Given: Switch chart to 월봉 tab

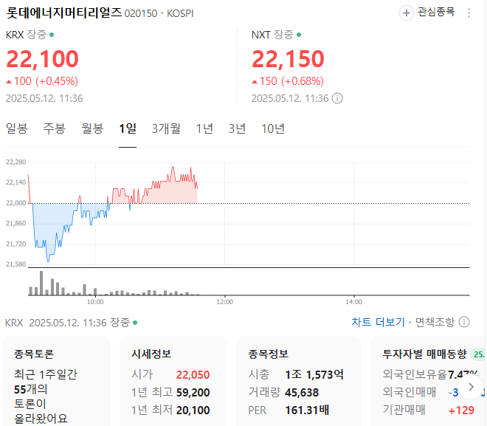Looking at the screenshot, I should 92,128.
